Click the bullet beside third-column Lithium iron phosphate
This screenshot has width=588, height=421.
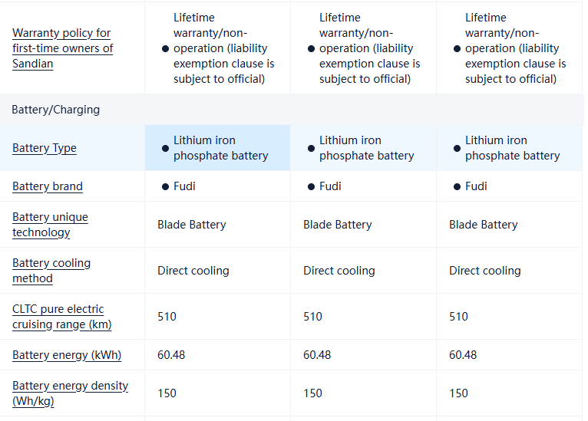pyautogui.click(x=457, y=148)
